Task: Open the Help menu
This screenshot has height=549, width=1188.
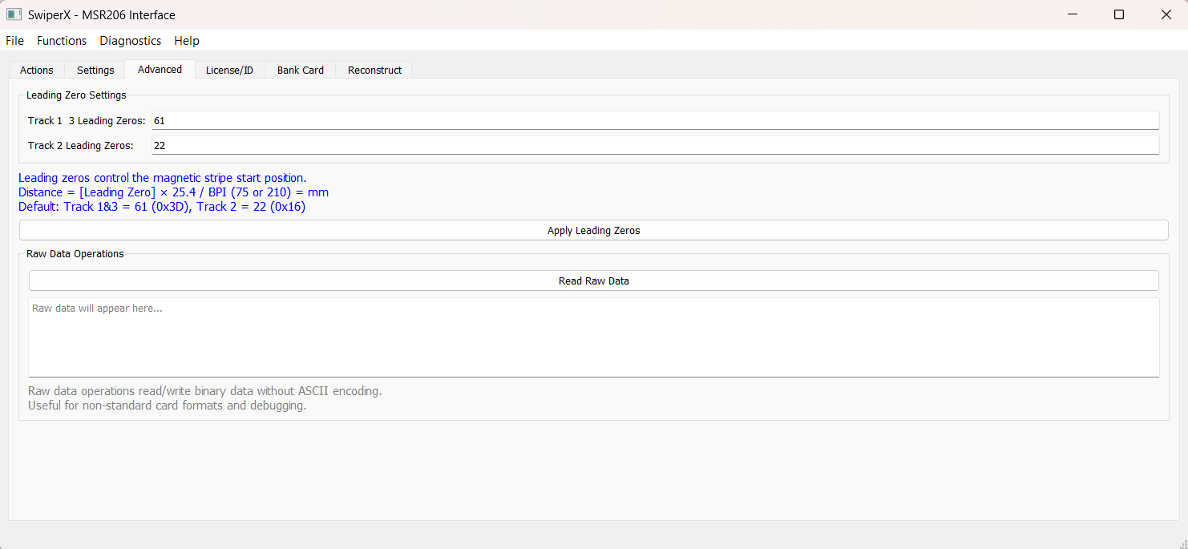Action: 187,41
